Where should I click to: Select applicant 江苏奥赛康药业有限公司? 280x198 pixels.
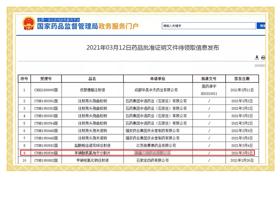pos(156,146)
